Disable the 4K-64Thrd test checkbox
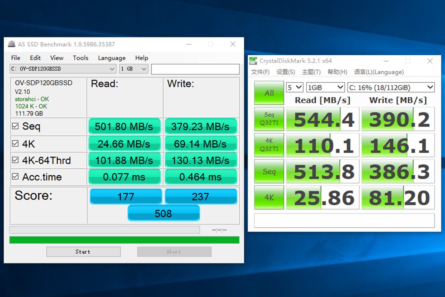 click(15, 160)
